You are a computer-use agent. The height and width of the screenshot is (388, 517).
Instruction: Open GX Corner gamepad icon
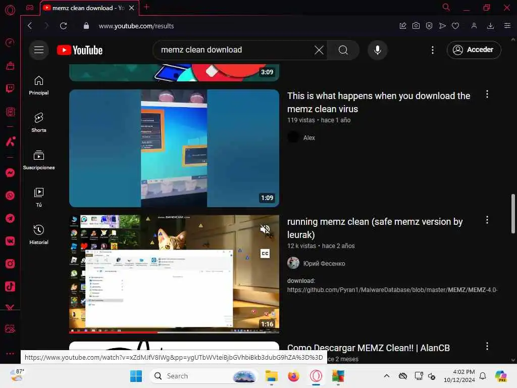click(30, 8)
